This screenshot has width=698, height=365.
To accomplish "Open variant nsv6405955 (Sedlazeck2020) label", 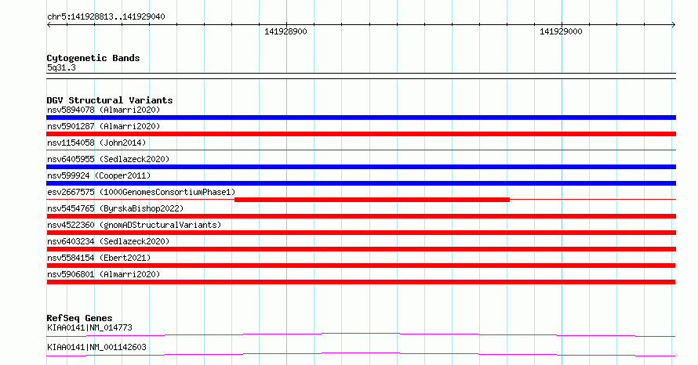I will tap(108, 159).
